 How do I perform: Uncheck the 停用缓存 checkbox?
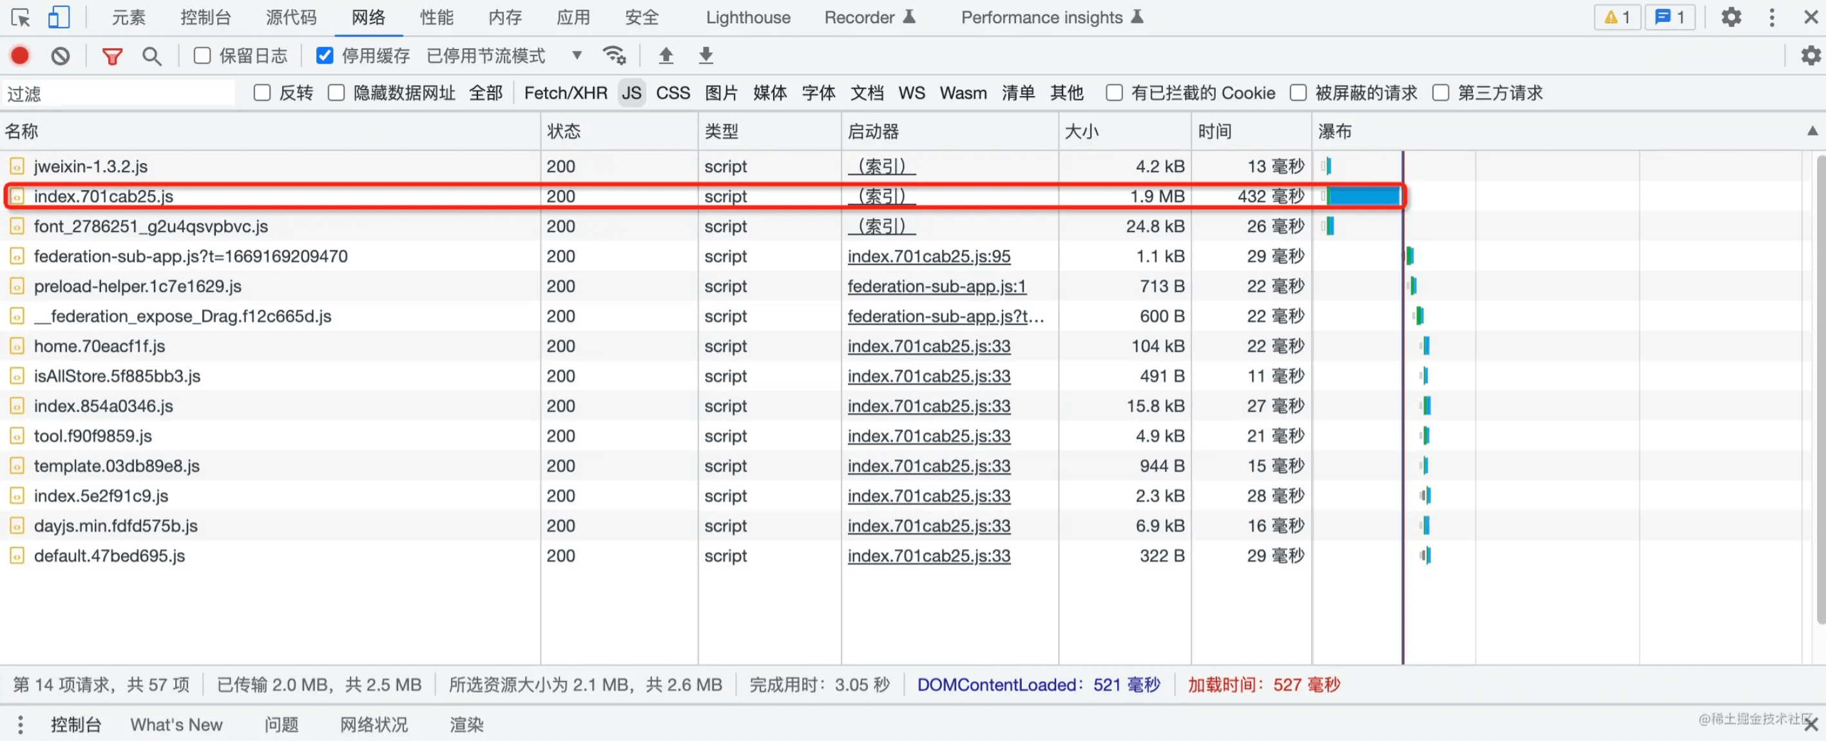(325, 55)
